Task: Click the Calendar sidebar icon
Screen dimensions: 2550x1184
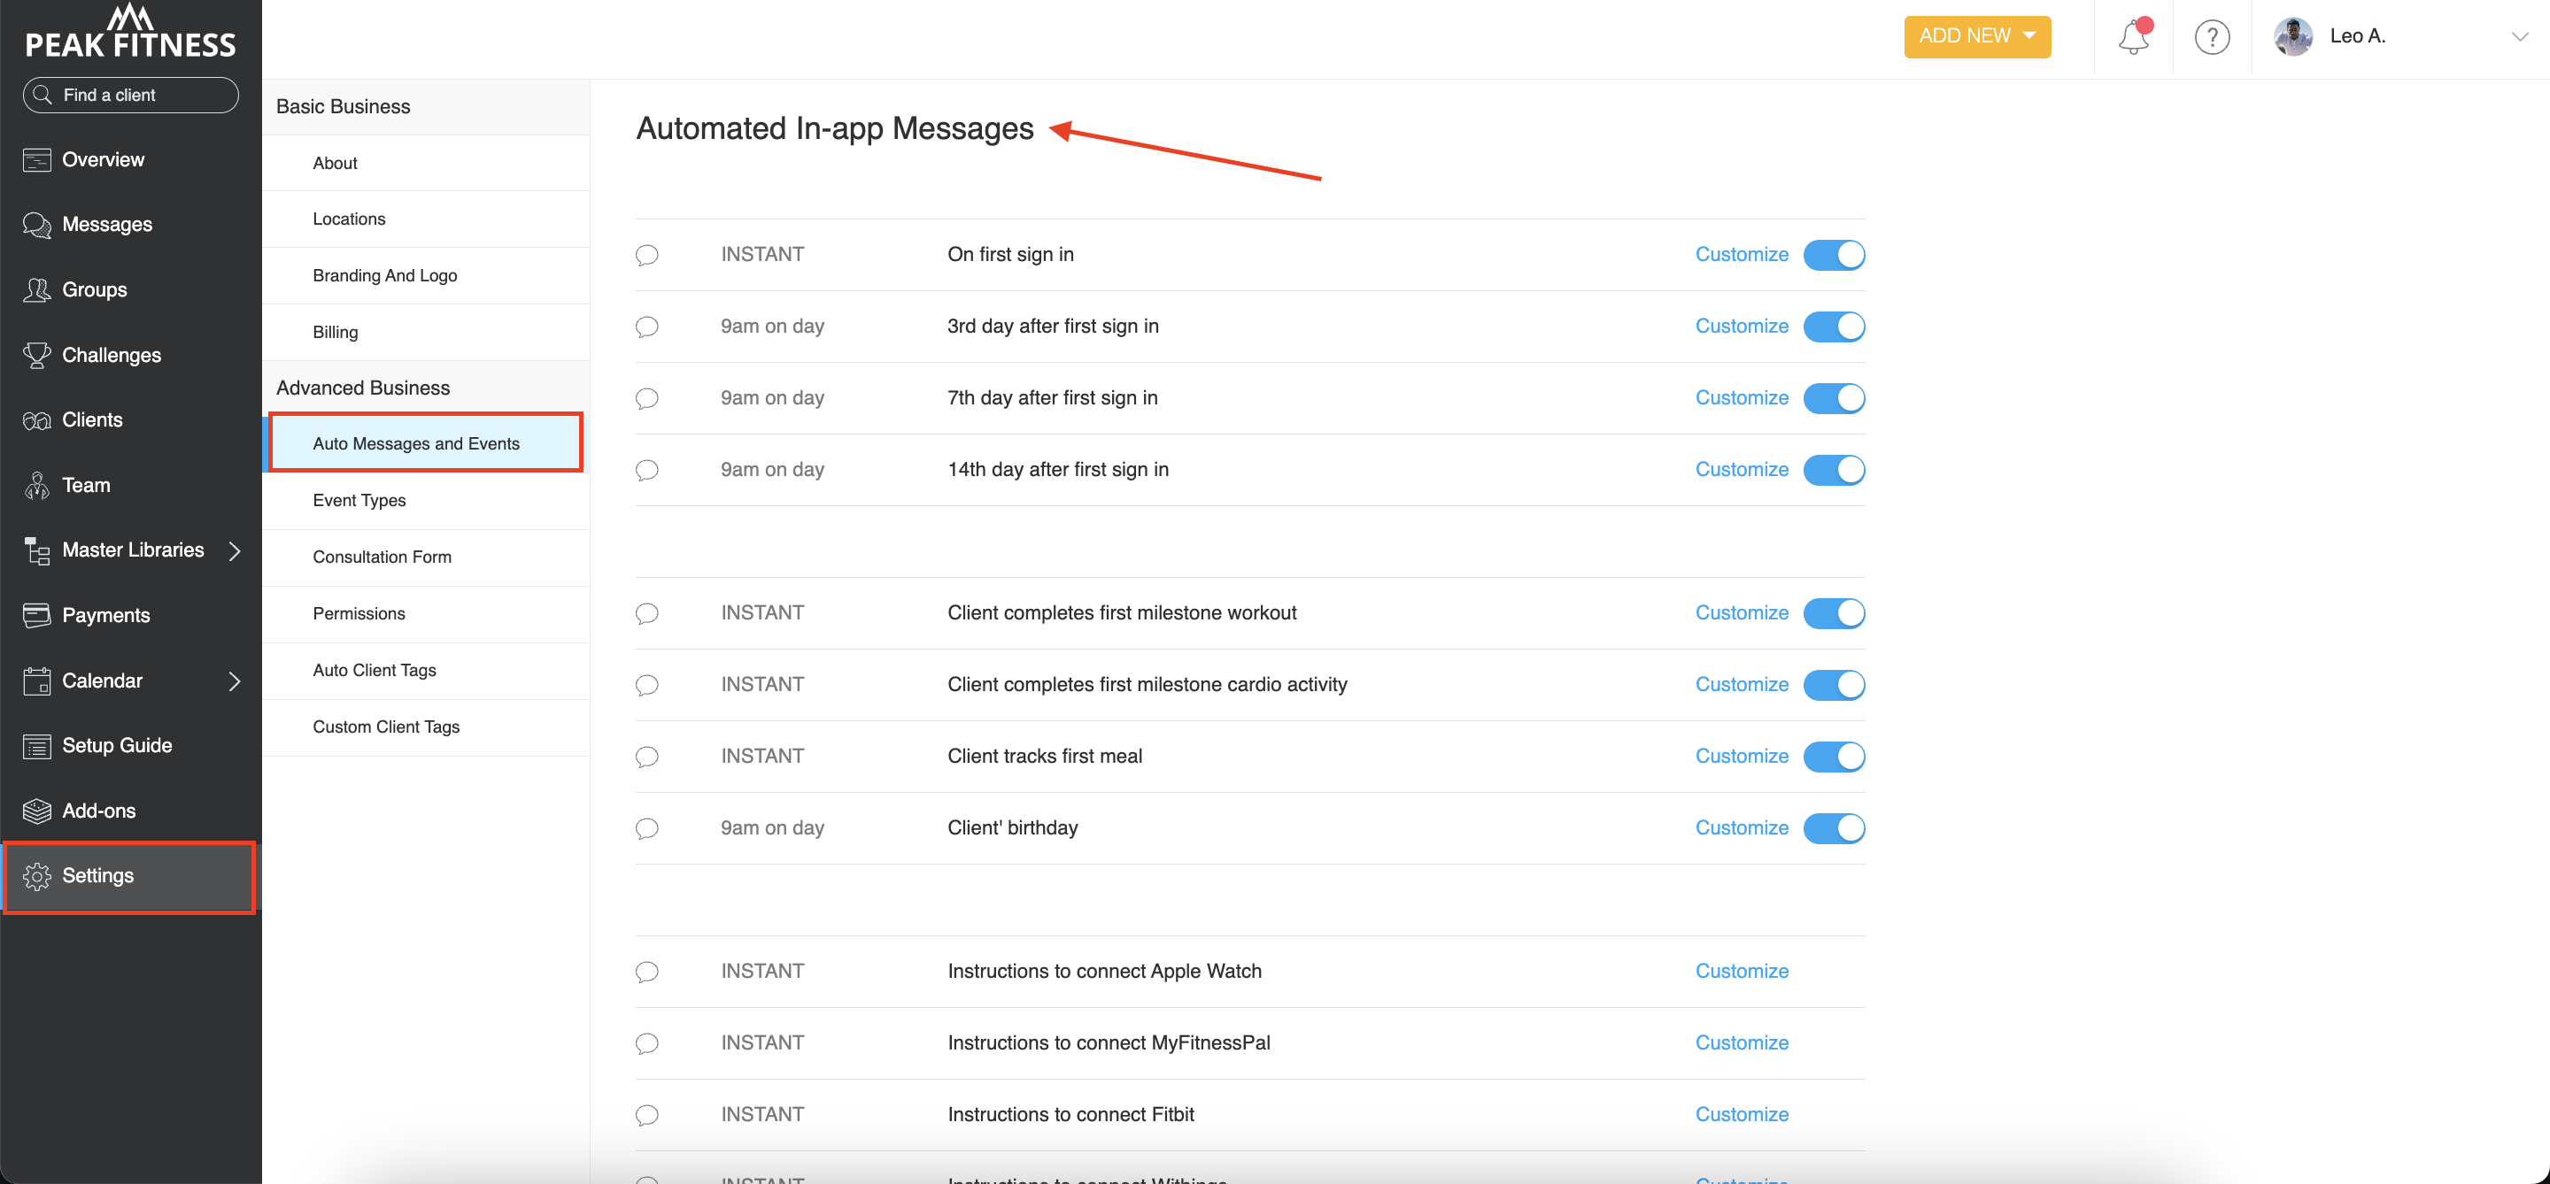Action: pos(36,680)
